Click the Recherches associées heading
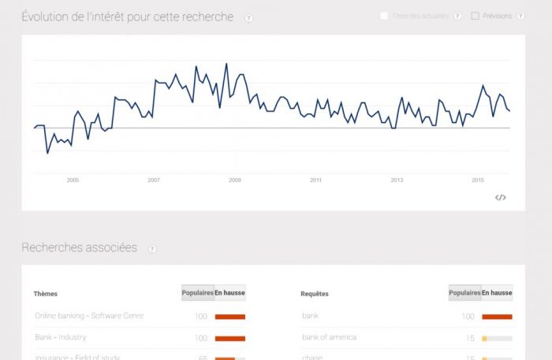 click(79, 247)
